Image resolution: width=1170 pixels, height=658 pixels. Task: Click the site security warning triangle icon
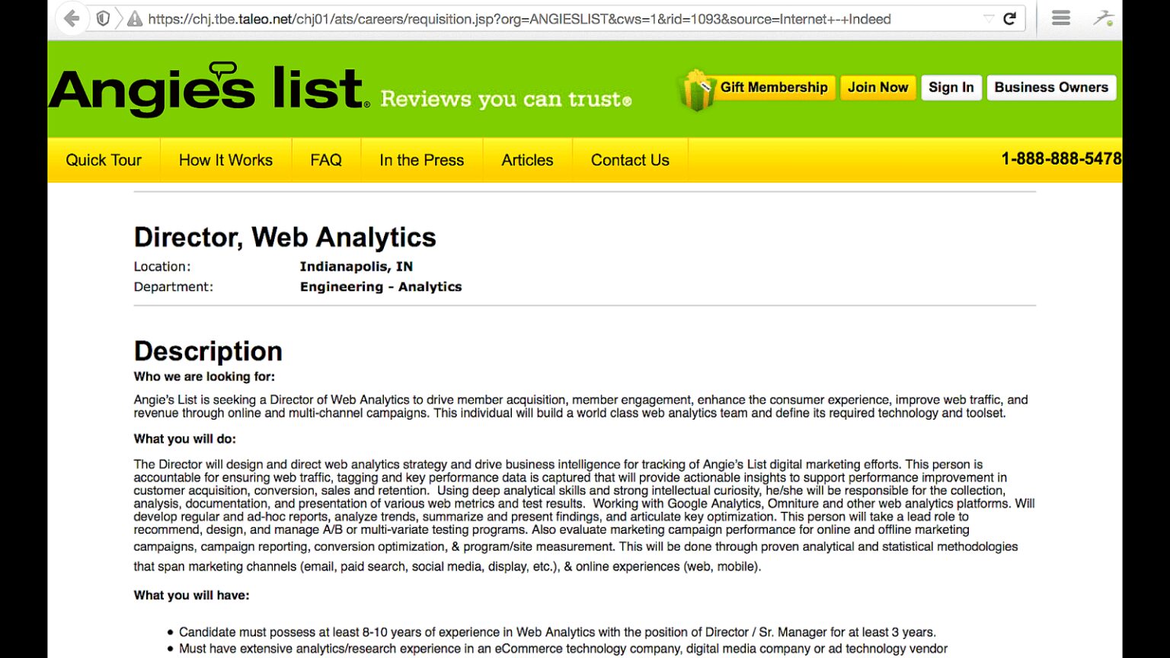pos(135,19)
